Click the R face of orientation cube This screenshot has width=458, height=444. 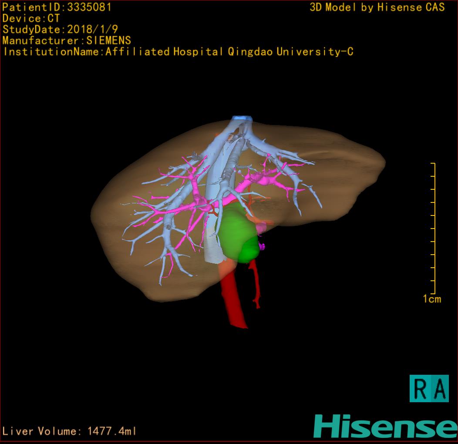coord(420,389)
